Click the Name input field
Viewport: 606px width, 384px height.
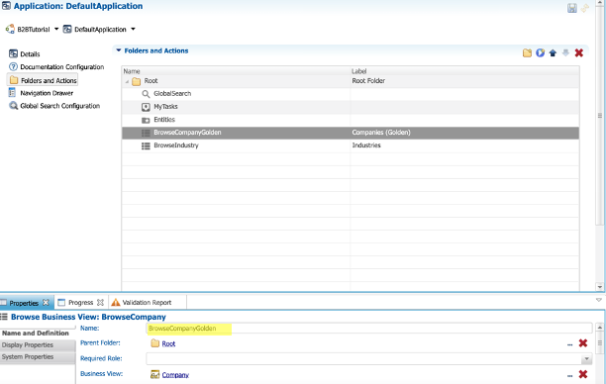(x=369, y=329)
